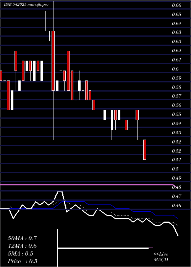The width and height of the screenshot is (191, 267).
Task: Click the 0.53 price axis label
Action: coord(176,132)
